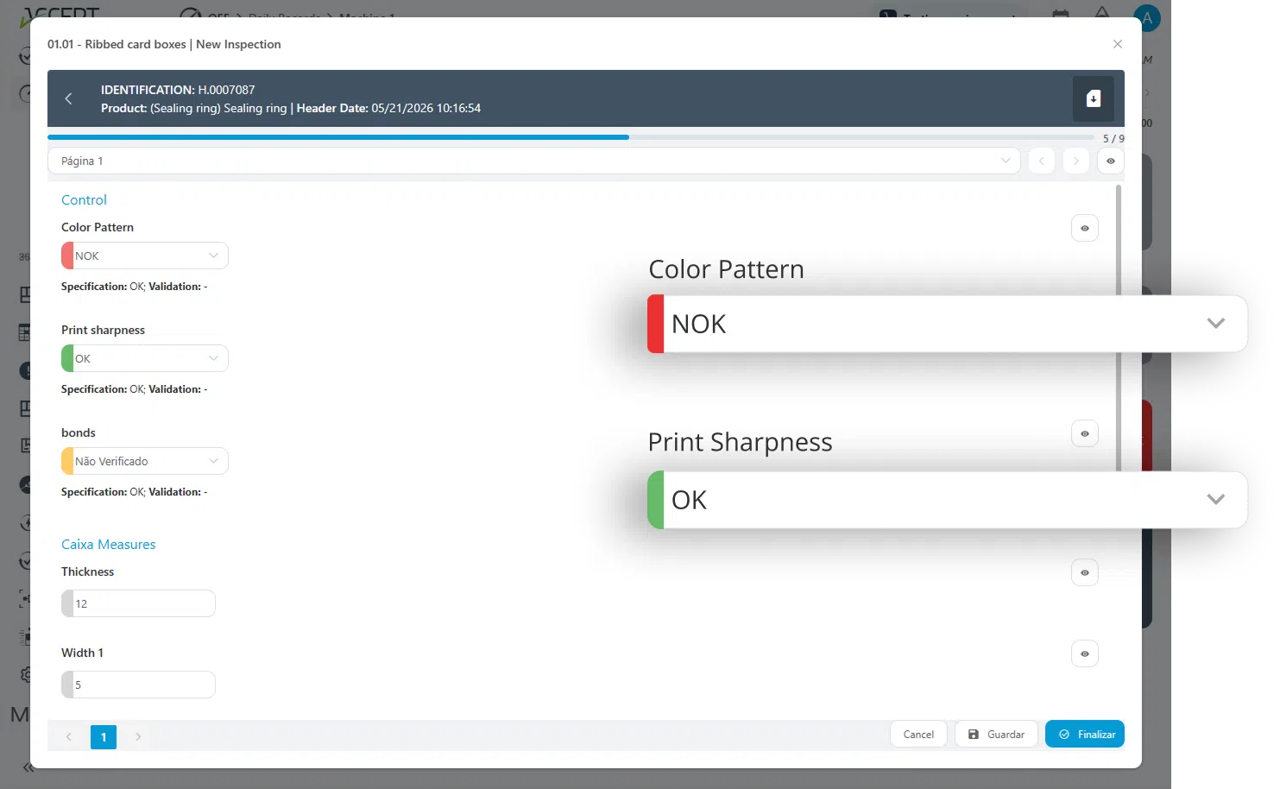
Task: Open the user avatar 'A' menu
Action: (x=1147, y=17)
